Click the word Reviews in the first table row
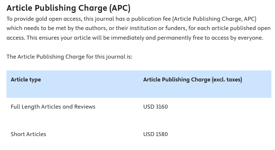The width and height of the screenshot is (275, 150). coord(85,107)
